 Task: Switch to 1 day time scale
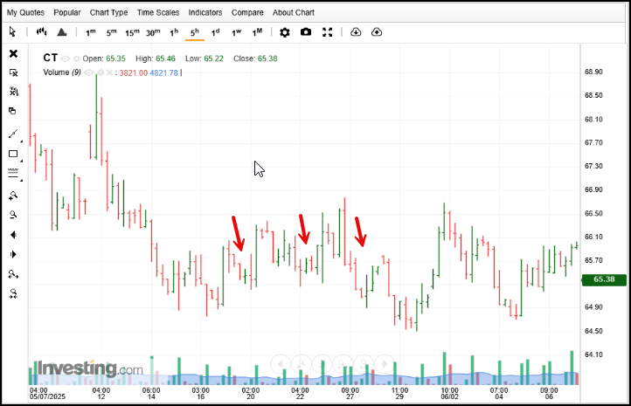click(x=216, y=32)
